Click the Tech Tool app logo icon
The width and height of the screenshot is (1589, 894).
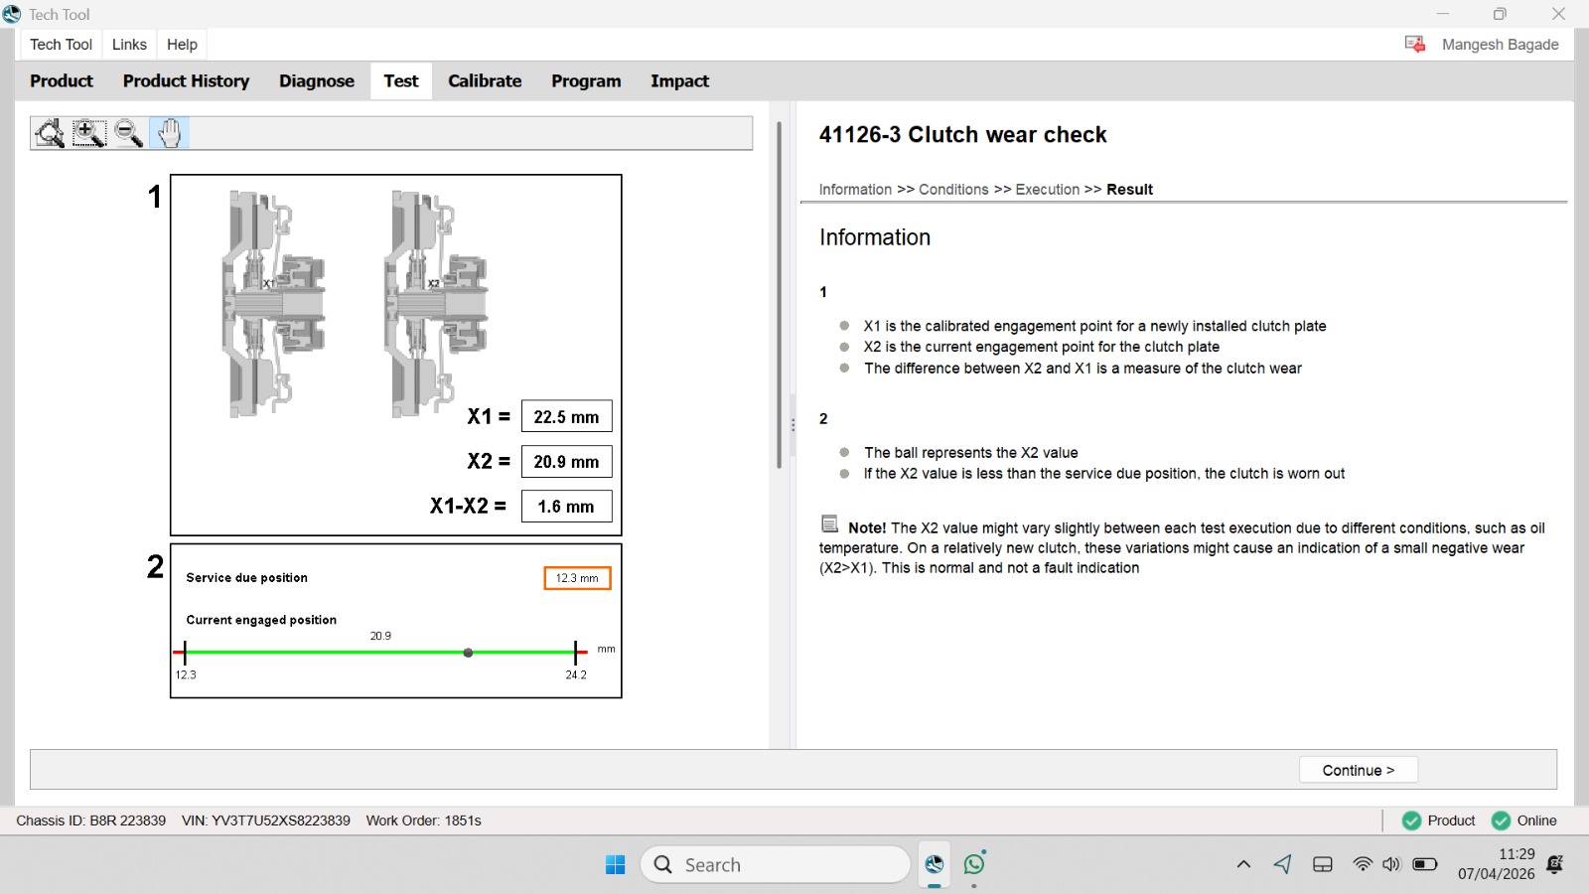pos(12,14)
